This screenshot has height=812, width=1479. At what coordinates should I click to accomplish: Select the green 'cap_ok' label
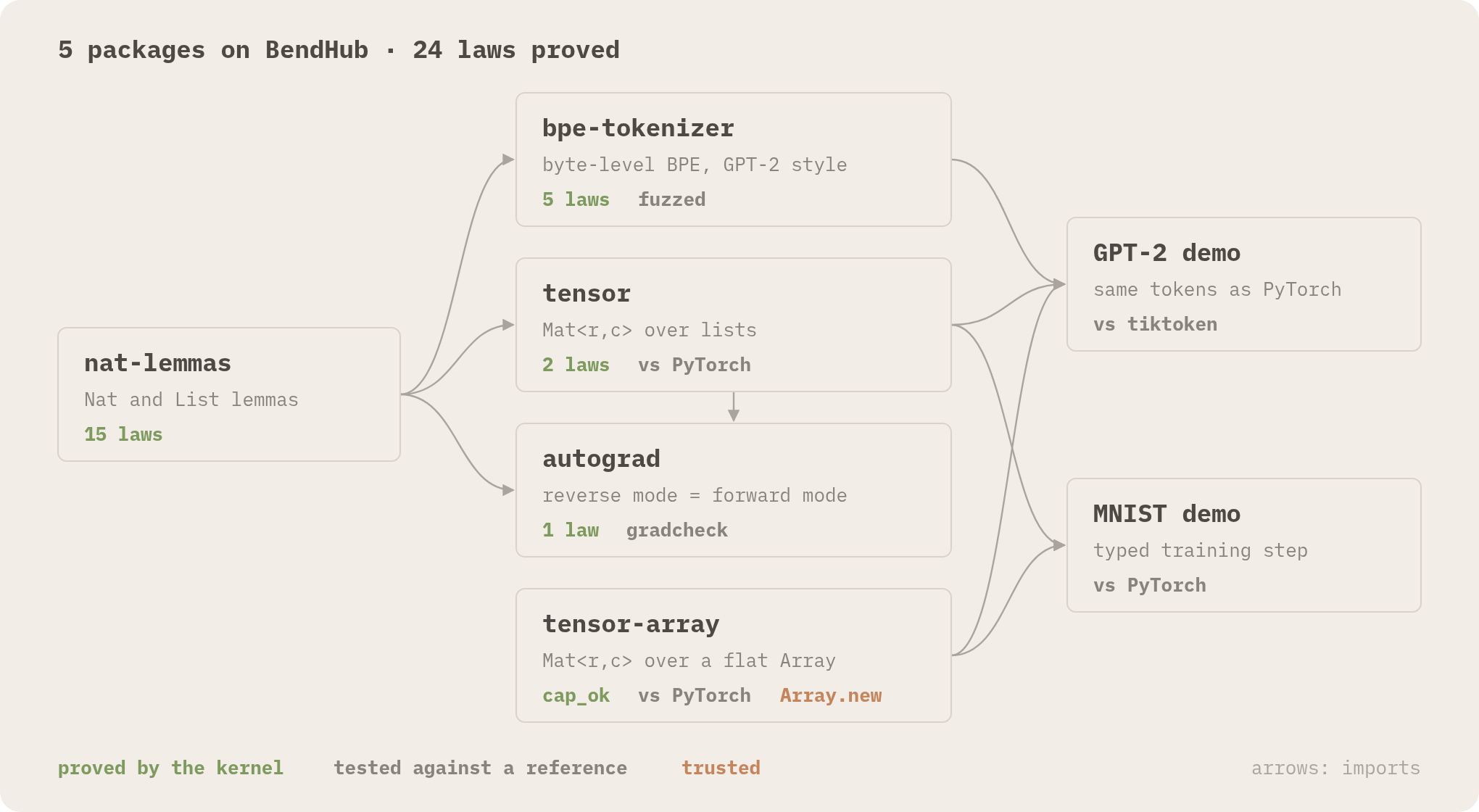click(576, 695)
